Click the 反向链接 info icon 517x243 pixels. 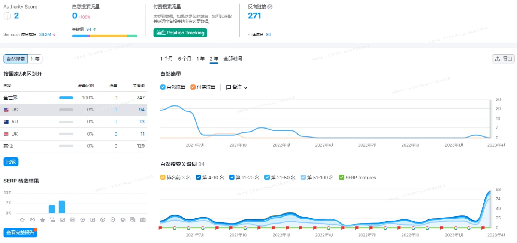pos(270,6)
